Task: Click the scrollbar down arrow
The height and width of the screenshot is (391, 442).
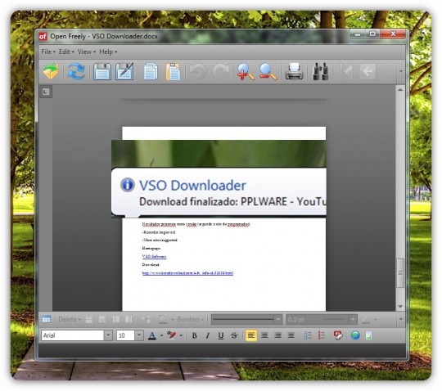Action: [400, 307]
